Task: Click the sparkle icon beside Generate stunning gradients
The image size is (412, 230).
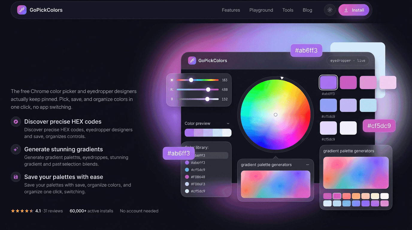Action: coord(16,149)
